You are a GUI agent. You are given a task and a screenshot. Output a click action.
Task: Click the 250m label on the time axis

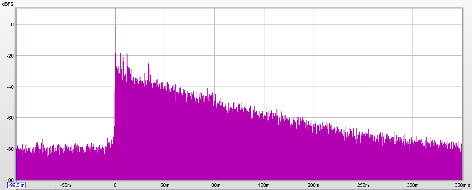363,185
